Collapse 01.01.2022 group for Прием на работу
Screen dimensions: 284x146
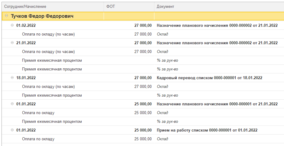click(x=12, y=130)
